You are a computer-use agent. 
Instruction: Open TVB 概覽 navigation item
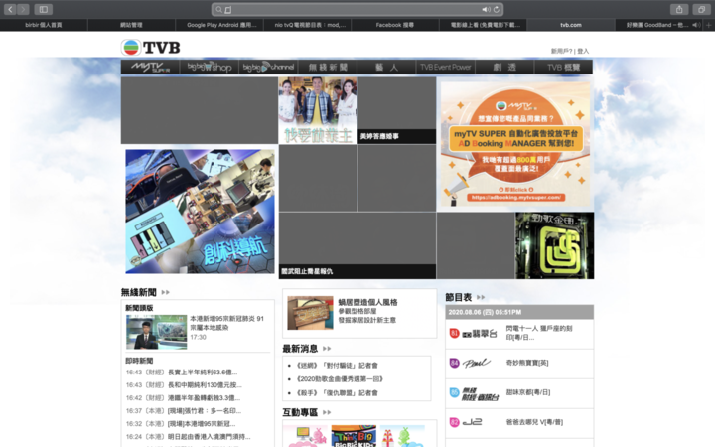click(x=564, y=68)
